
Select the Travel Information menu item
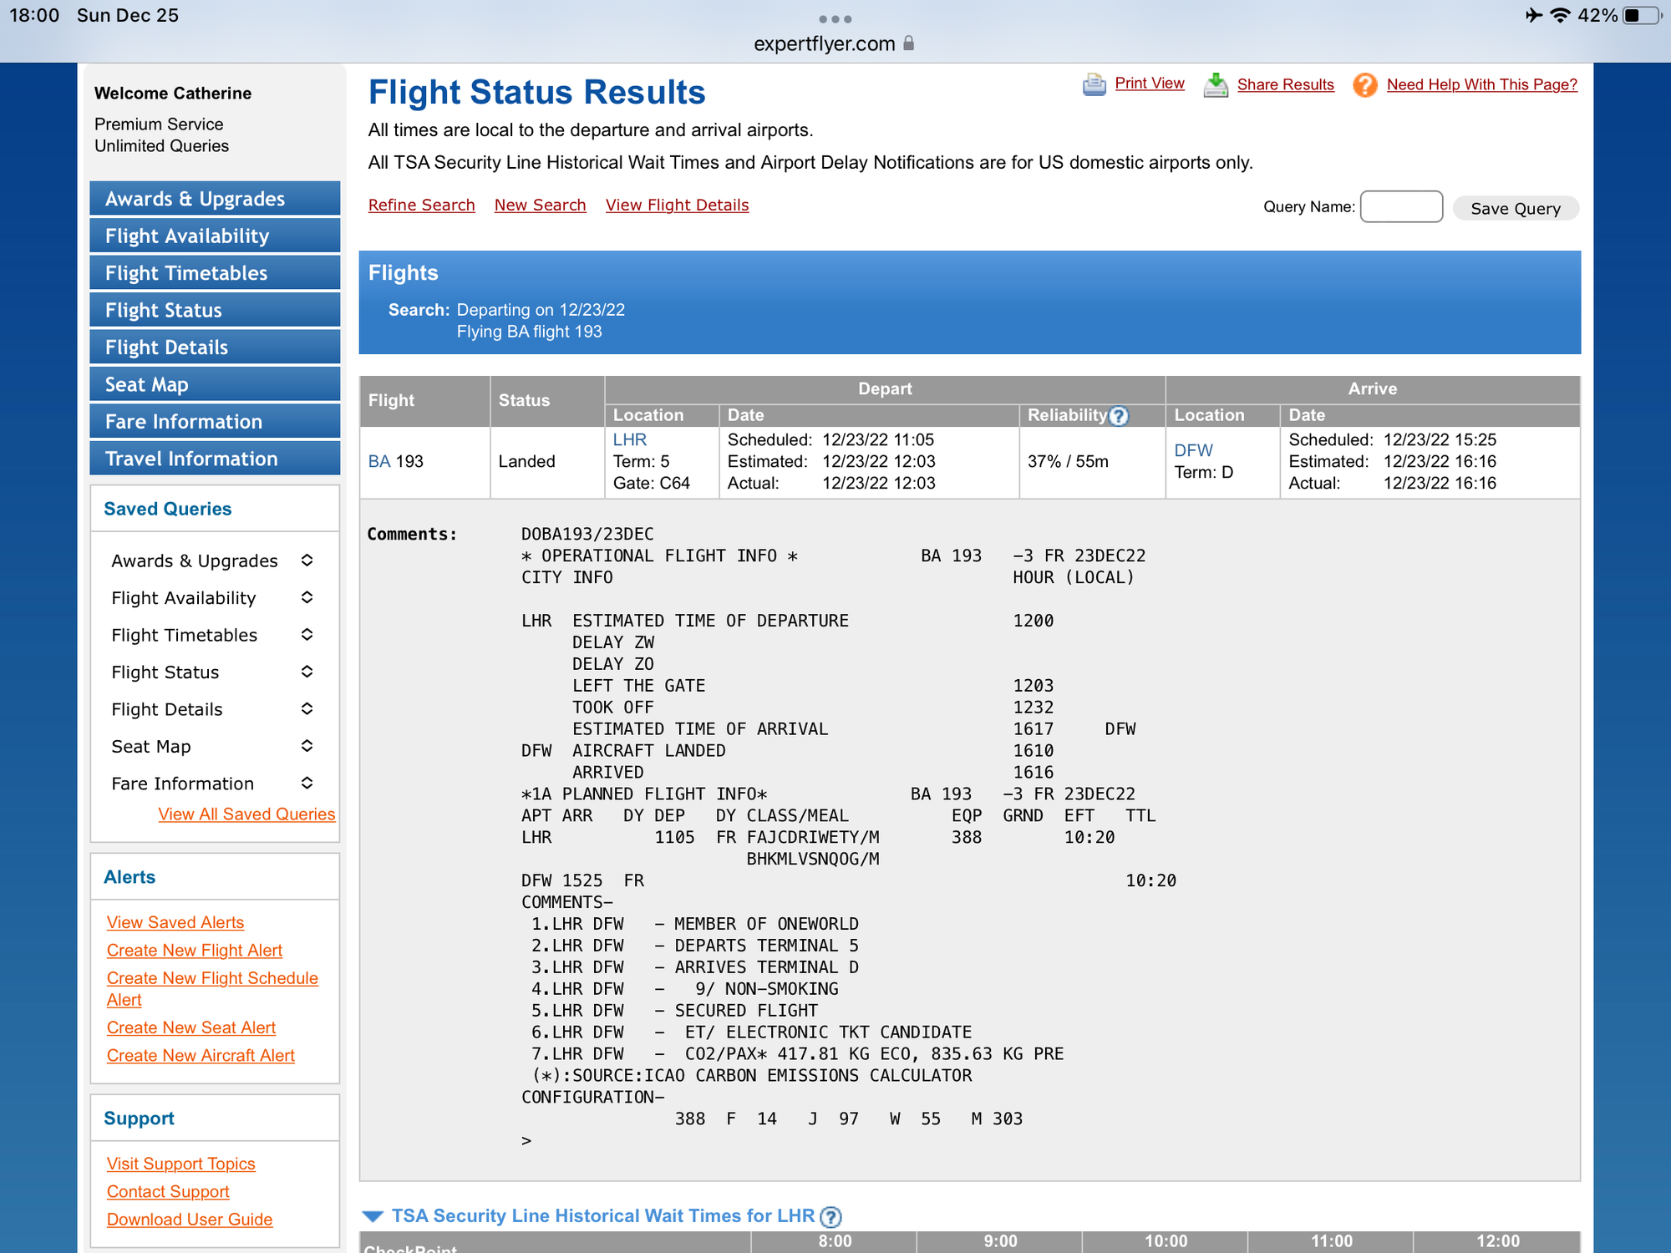point(215,459)
